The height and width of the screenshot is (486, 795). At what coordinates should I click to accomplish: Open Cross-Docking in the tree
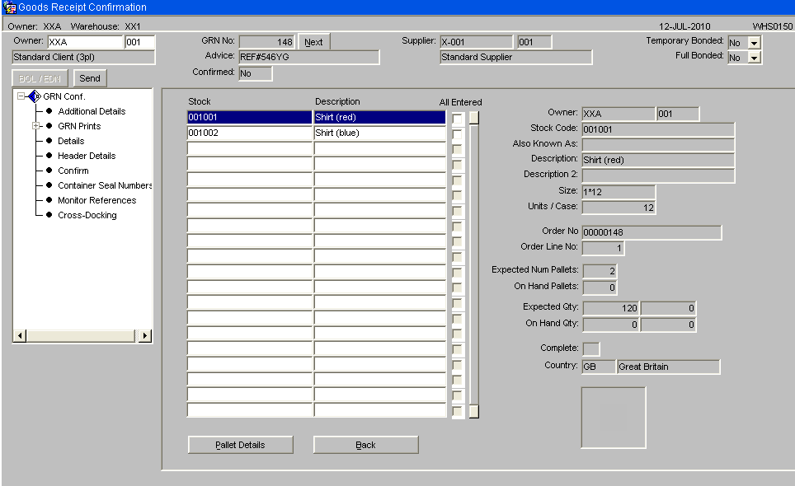click(x=87, y=215)
